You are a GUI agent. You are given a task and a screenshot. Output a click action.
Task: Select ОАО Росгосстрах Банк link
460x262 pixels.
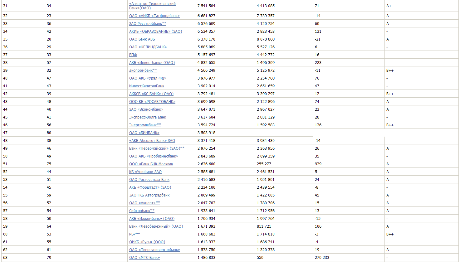[149, 180]
